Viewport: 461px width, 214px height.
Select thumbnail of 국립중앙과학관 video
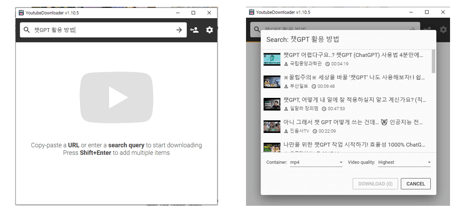point(272,59)
